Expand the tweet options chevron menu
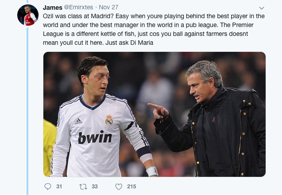Screen dimensions: 282x195 pos(262,8)
